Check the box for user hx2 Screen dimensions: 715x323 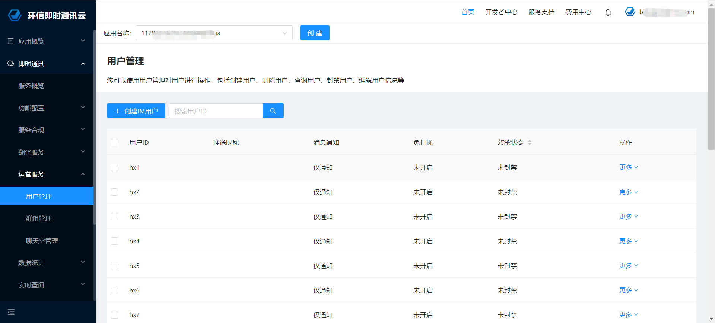tap(115, 192)
